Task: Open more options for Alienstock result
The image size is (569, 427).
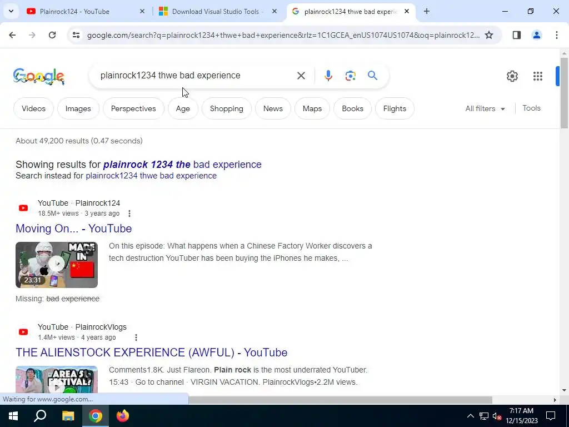Action: (x=136, y=337)
